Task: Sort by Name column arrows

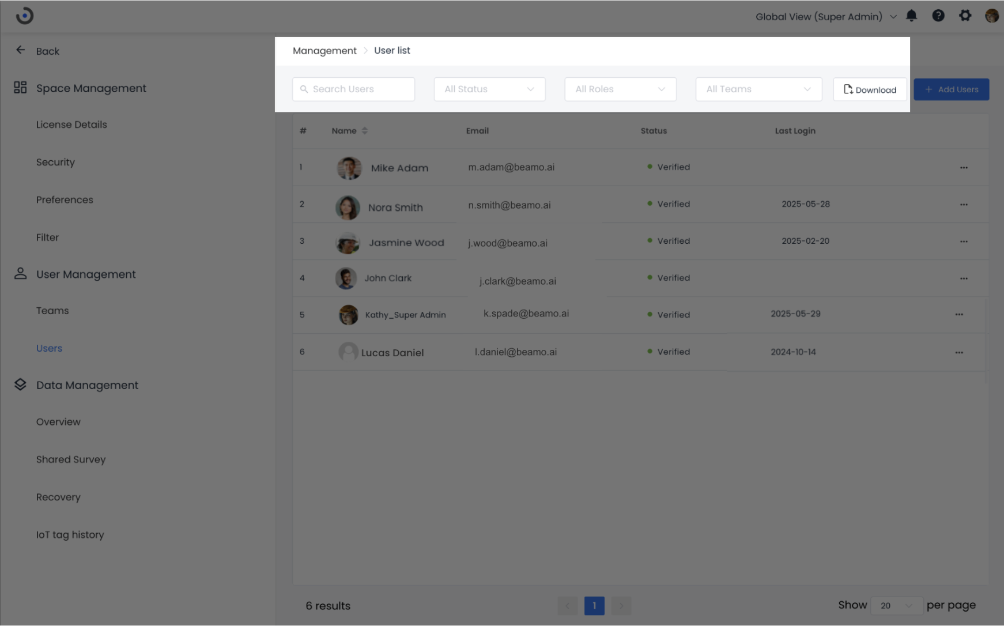Action: click(x=364, y=131)
